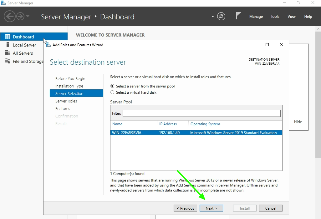The height and width of the screenshot is (219, 321).
Task: Choose "Select a server from the server pool"
Action: (112, 86)
